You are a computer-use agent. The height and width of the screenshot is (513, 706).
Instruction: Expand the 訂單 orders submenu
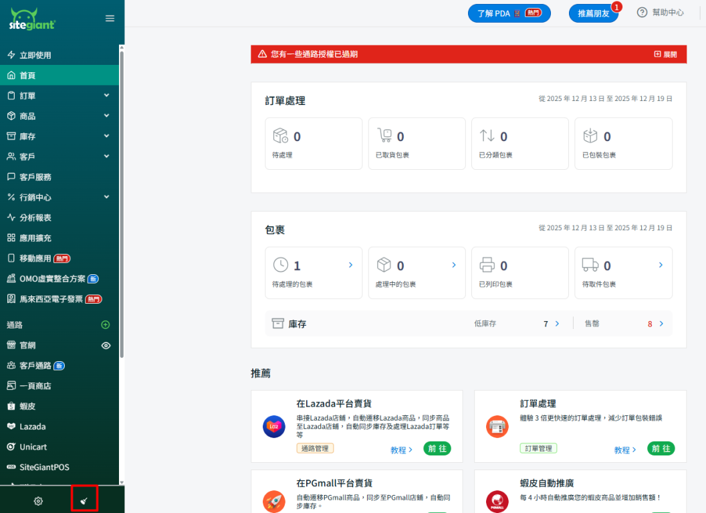(x=106, y=96)
